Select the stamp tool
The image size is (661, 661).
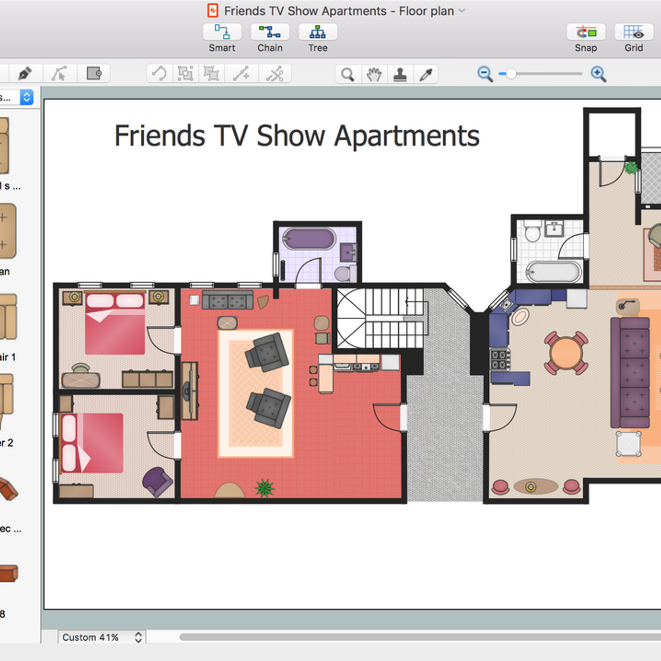(x=400, y=75)
